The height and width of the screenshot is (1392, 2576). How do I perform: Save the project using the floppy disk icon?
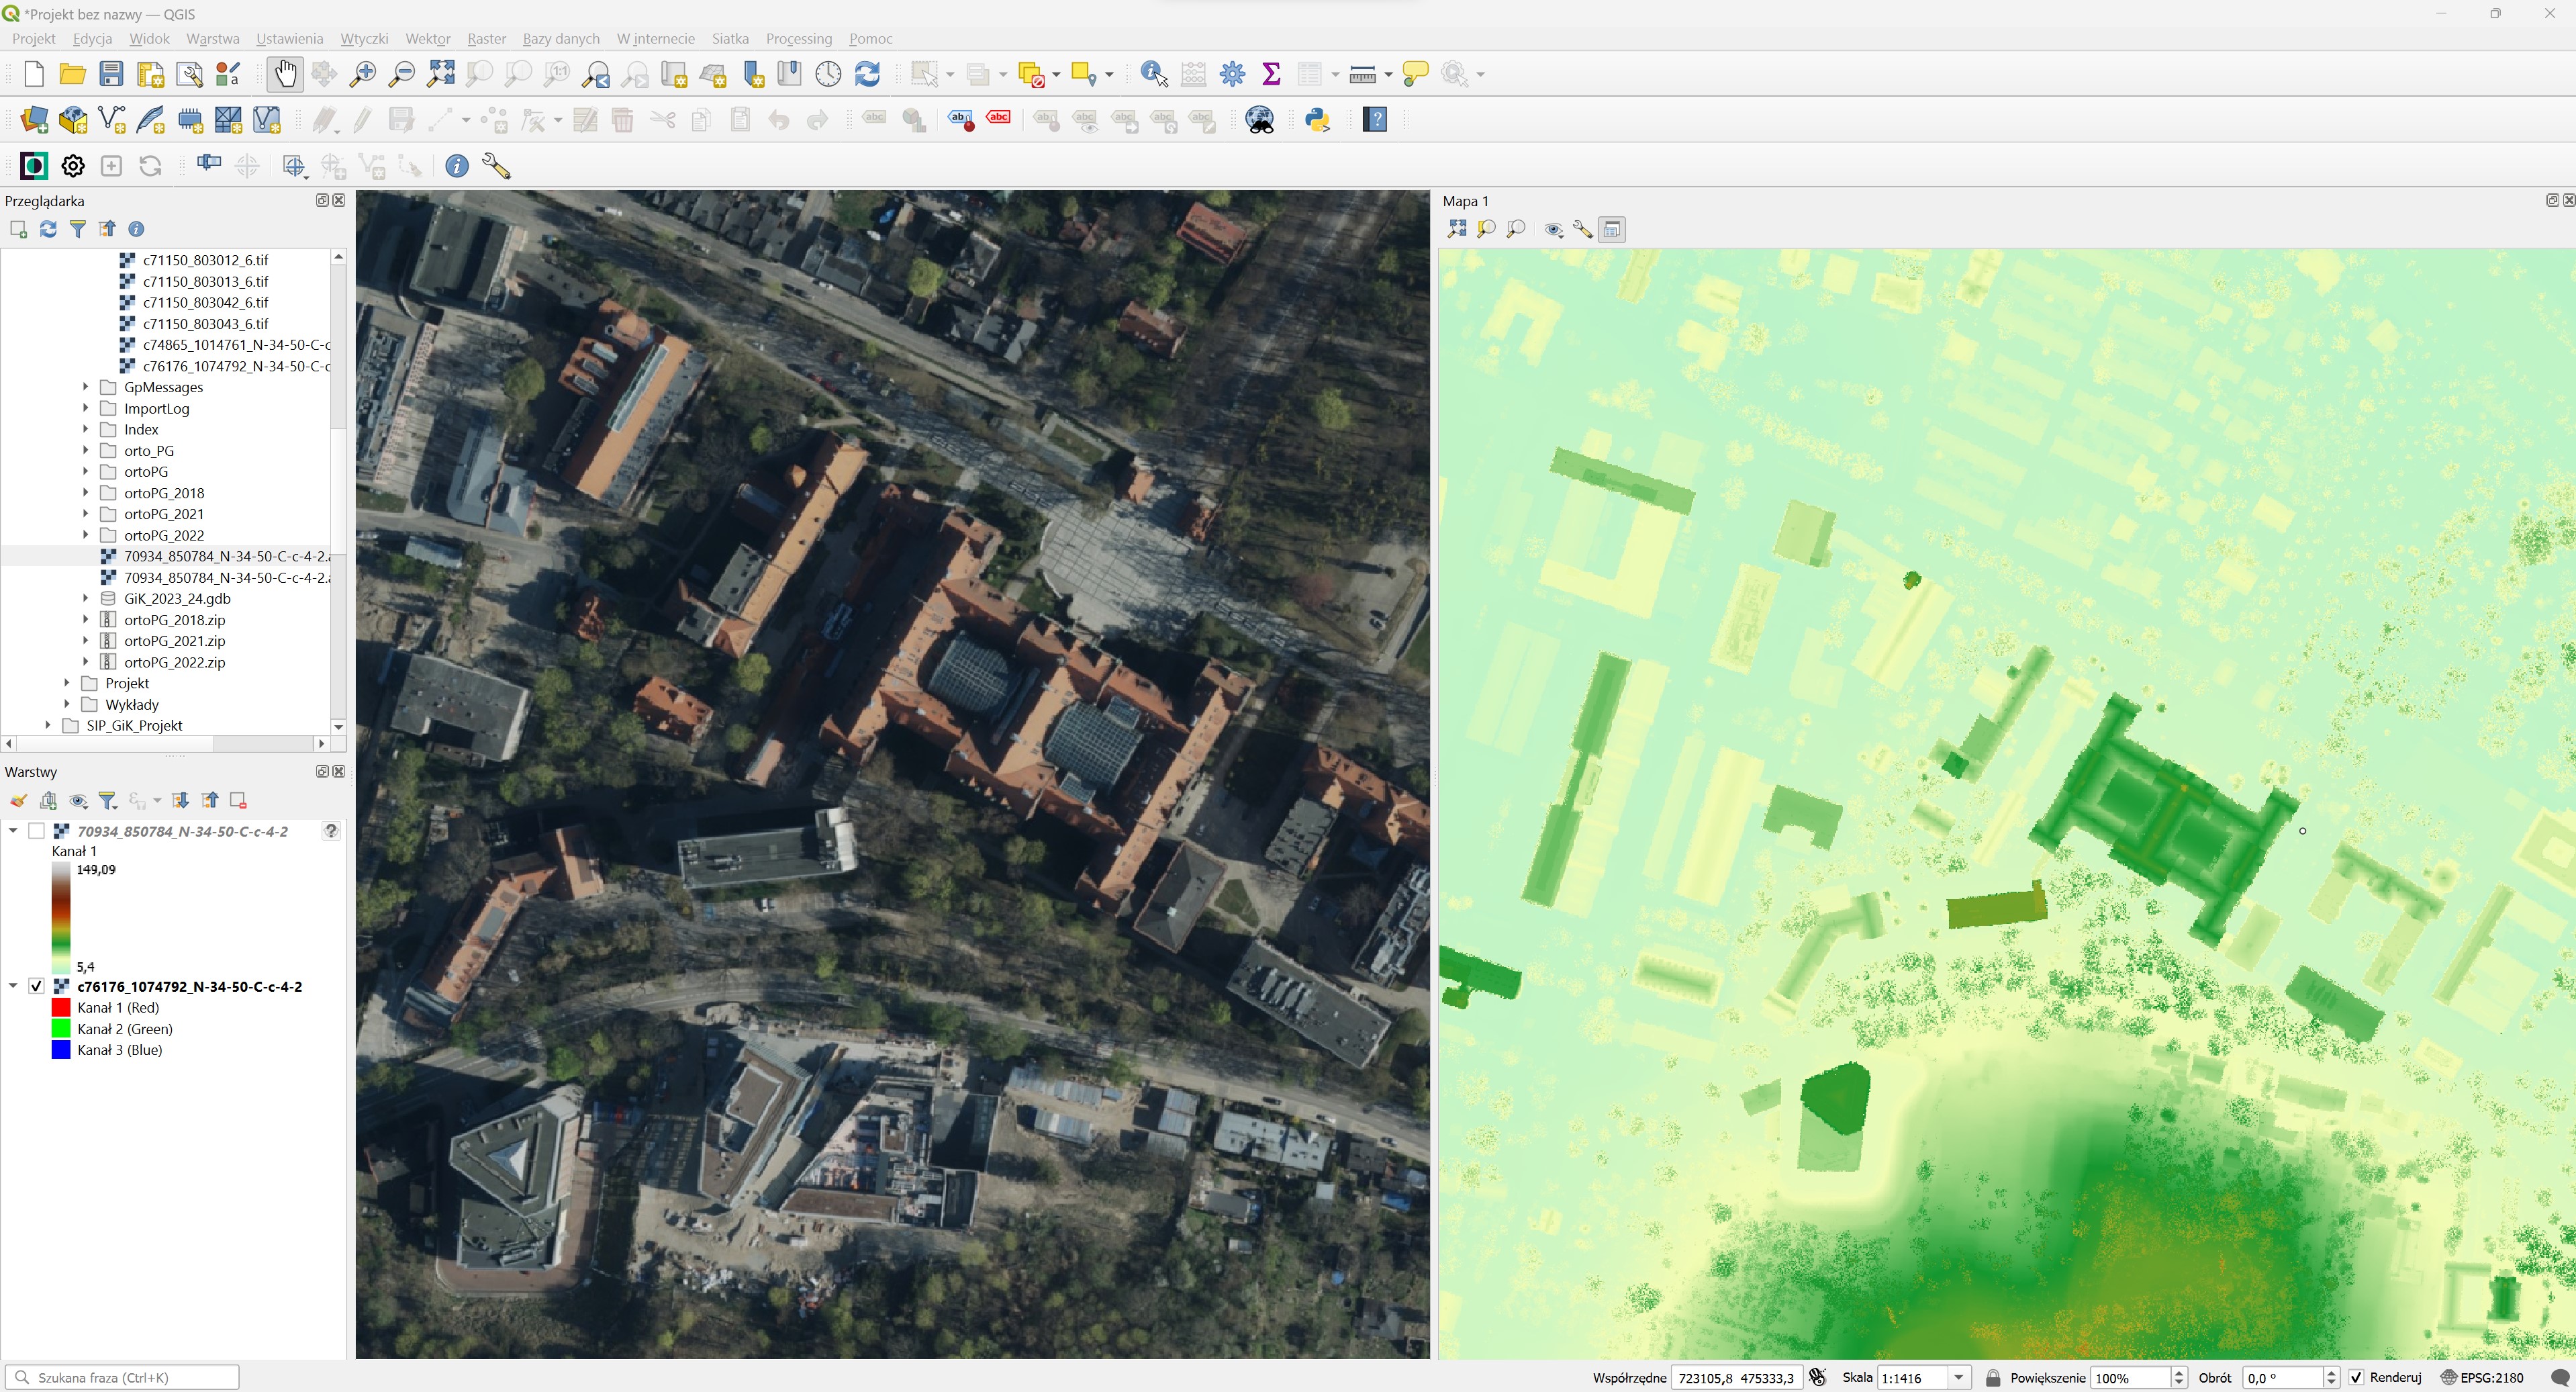tap(111, 74)
